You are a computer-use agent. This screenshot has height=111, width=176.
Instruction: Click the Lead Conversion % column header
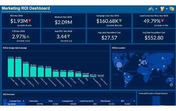pyautogui.click(x=86, y=101)
